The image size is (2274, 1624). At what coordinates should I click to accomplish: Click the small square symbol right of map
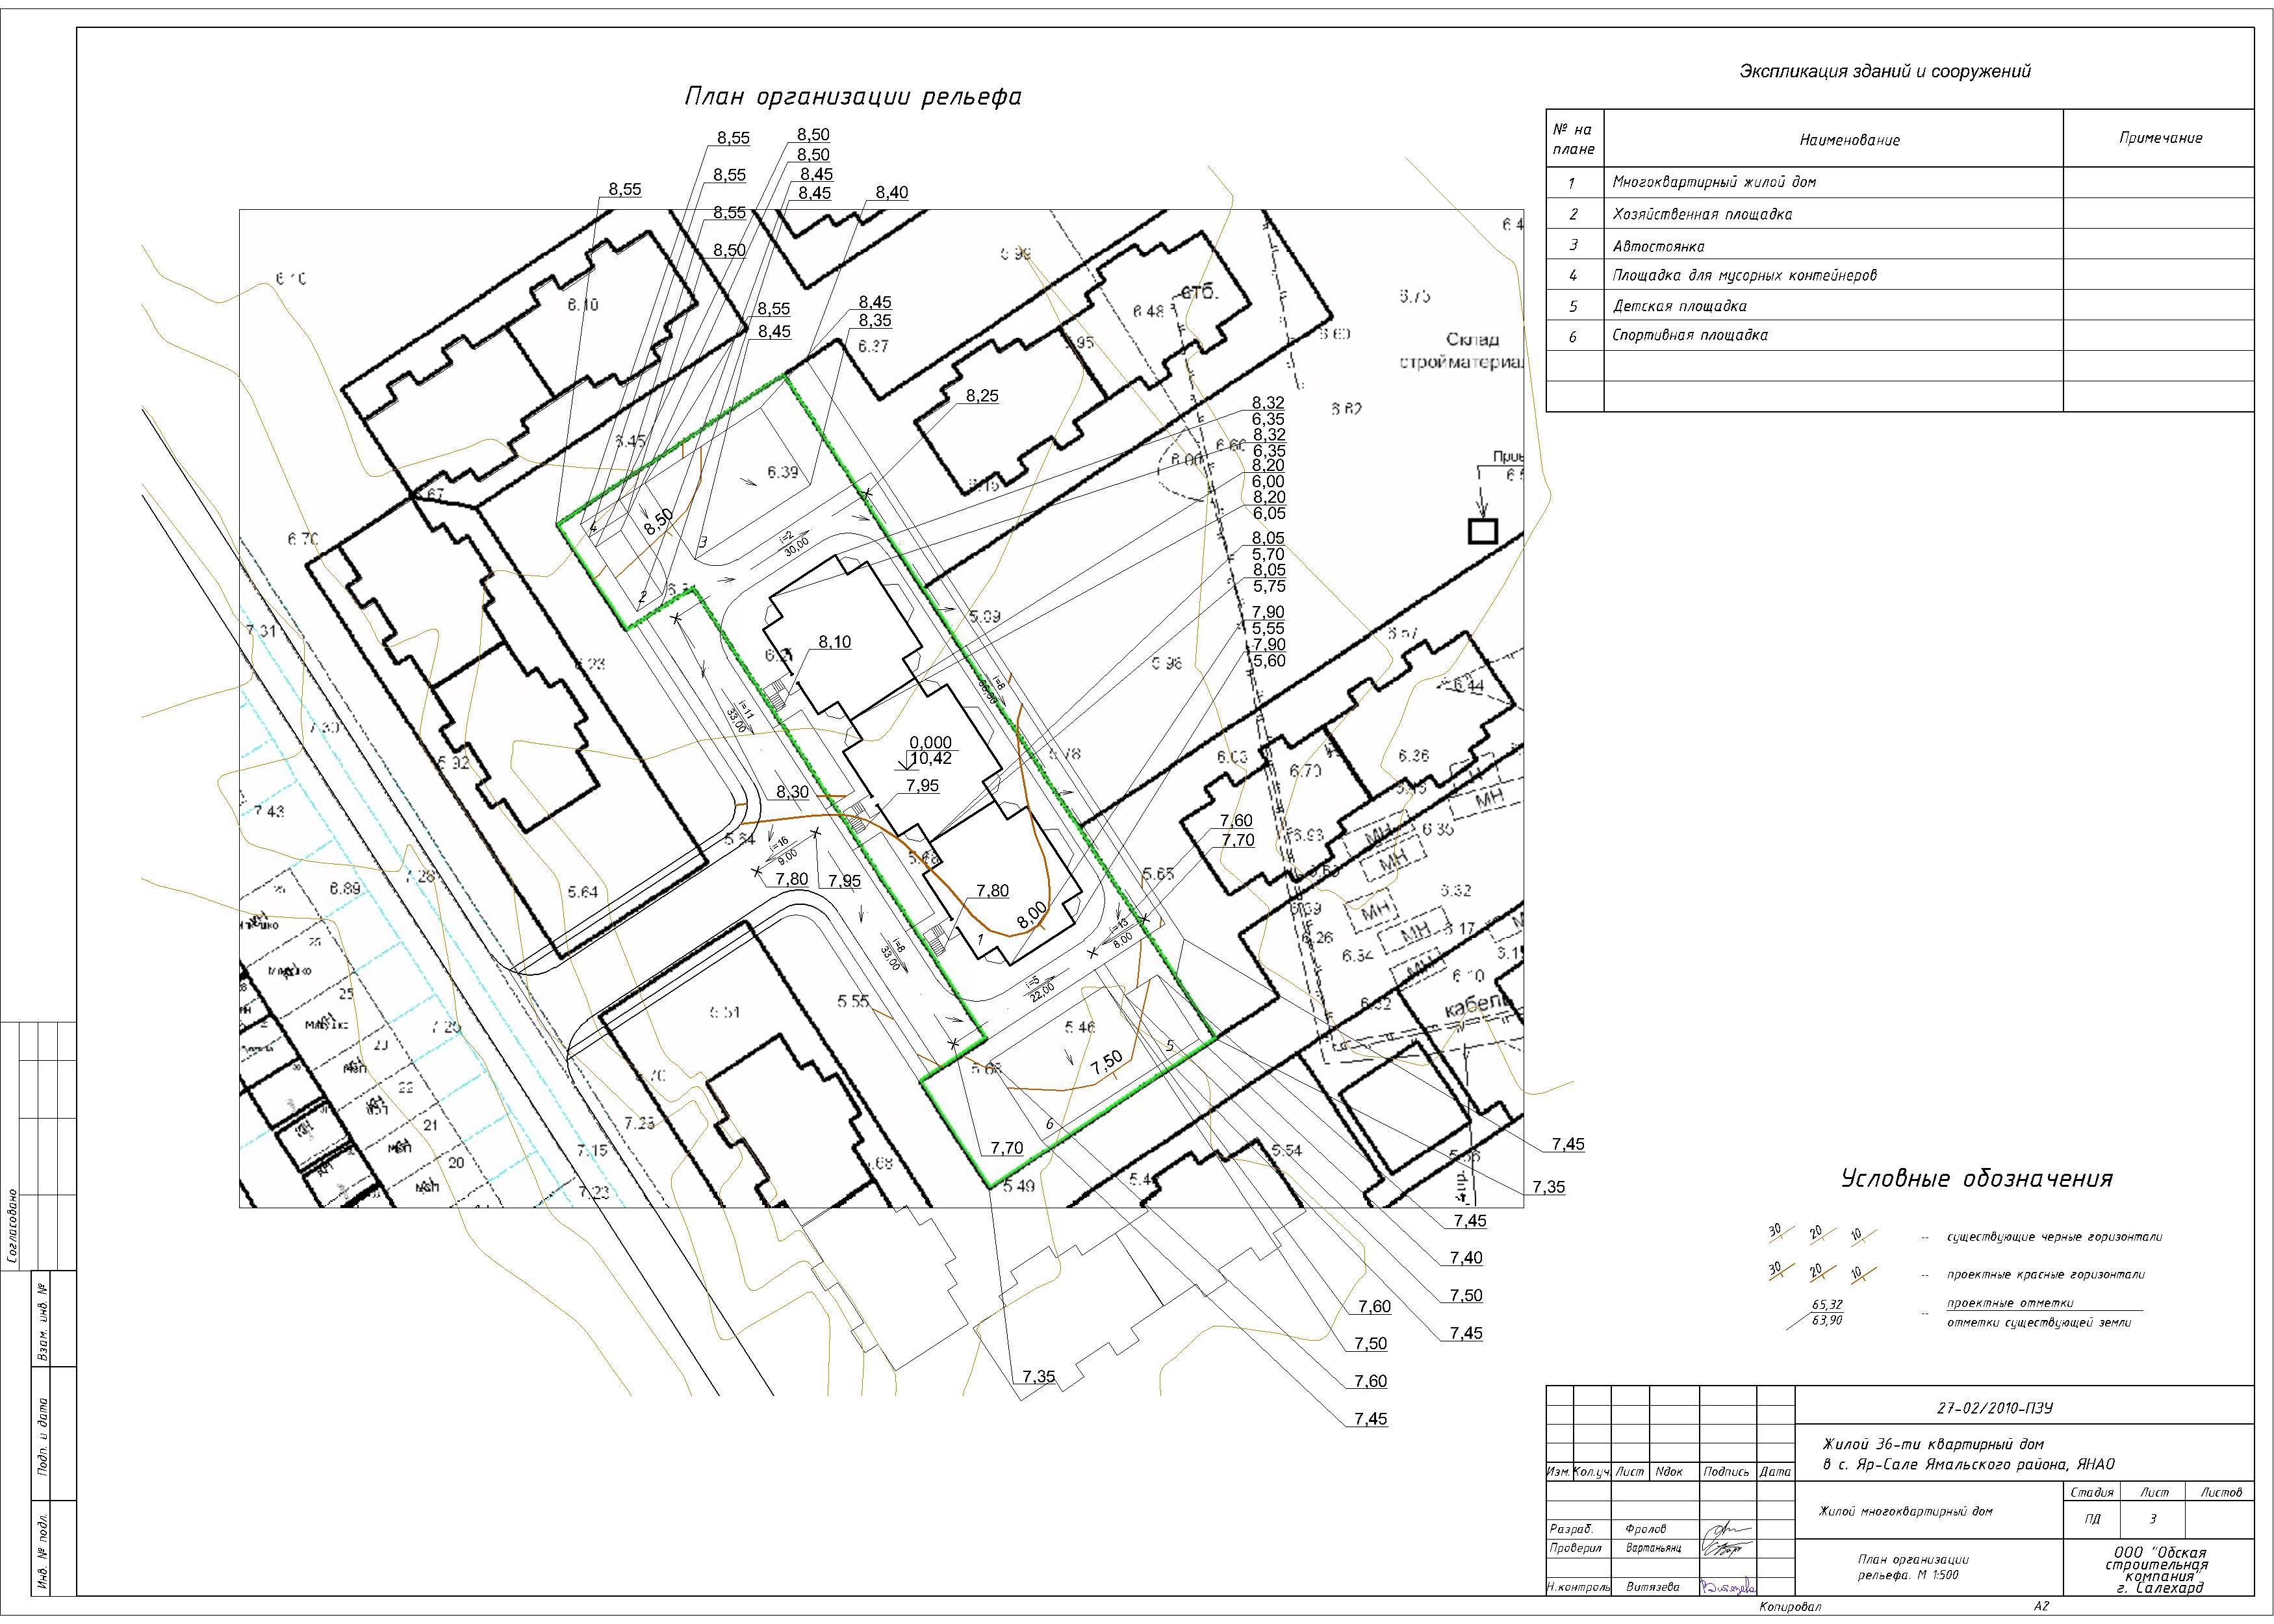[x=1482, y=531]
